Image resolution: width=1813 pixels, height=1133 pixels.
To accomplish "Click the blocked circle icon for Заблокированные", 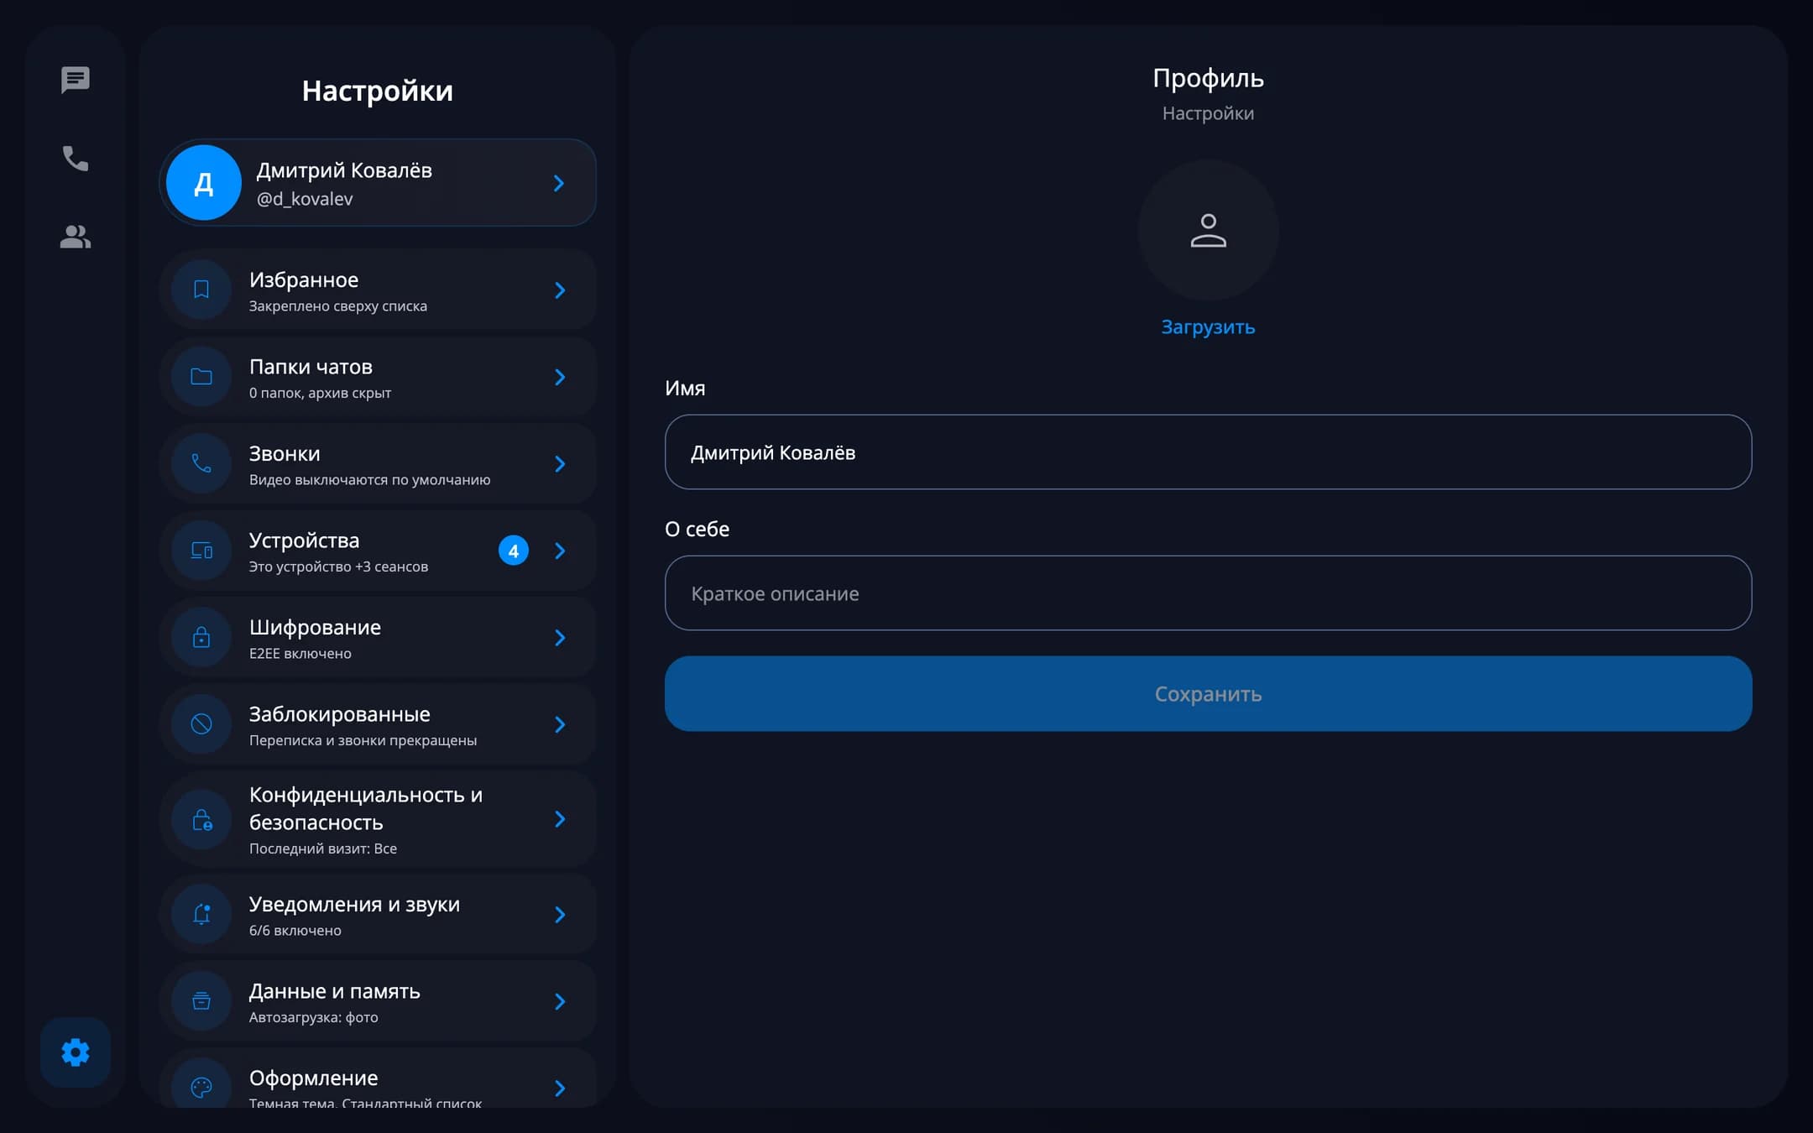I will 201,724.
